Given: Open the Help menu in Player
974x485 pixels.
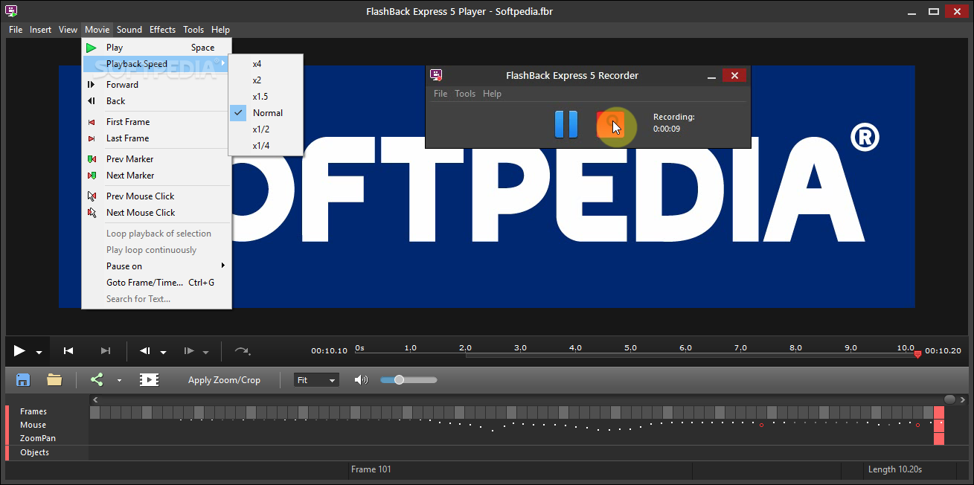Looking at the screenshot, I should click(220, 30).
